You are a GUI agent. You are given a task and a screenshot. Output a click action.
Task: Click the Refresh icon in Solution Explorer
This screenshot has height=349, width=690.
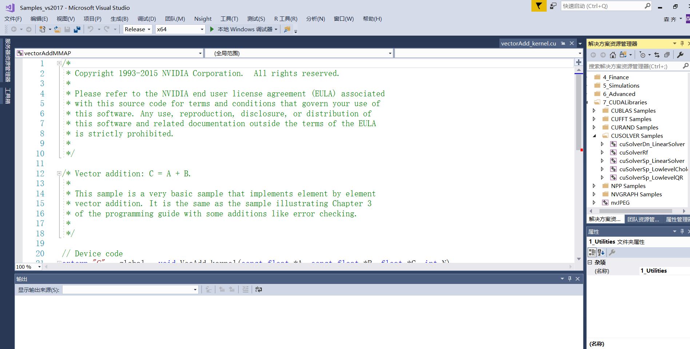[657, 55]
